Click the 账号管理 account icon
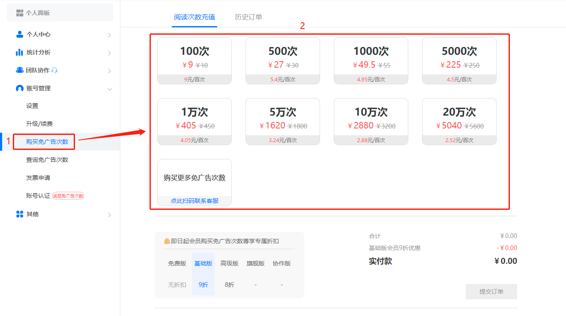Screen dimensions: 566x316 point(19,88)
